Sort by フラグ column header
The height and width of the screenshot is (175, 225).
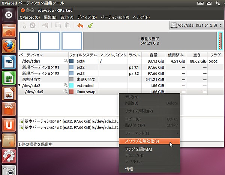point(215,55)
